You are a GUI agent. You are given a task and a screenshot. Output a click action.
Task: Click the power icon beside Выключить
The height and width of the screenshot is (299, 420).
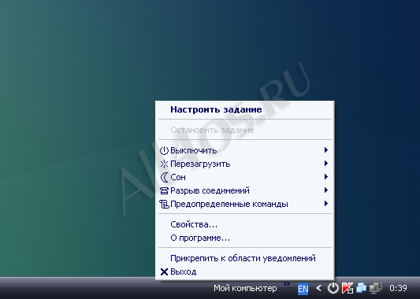coord(164,150)
